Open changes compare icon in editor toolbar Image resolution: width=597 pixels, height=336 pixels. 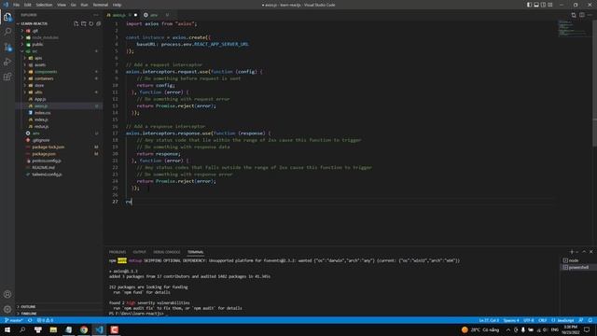tap(574, 15)
